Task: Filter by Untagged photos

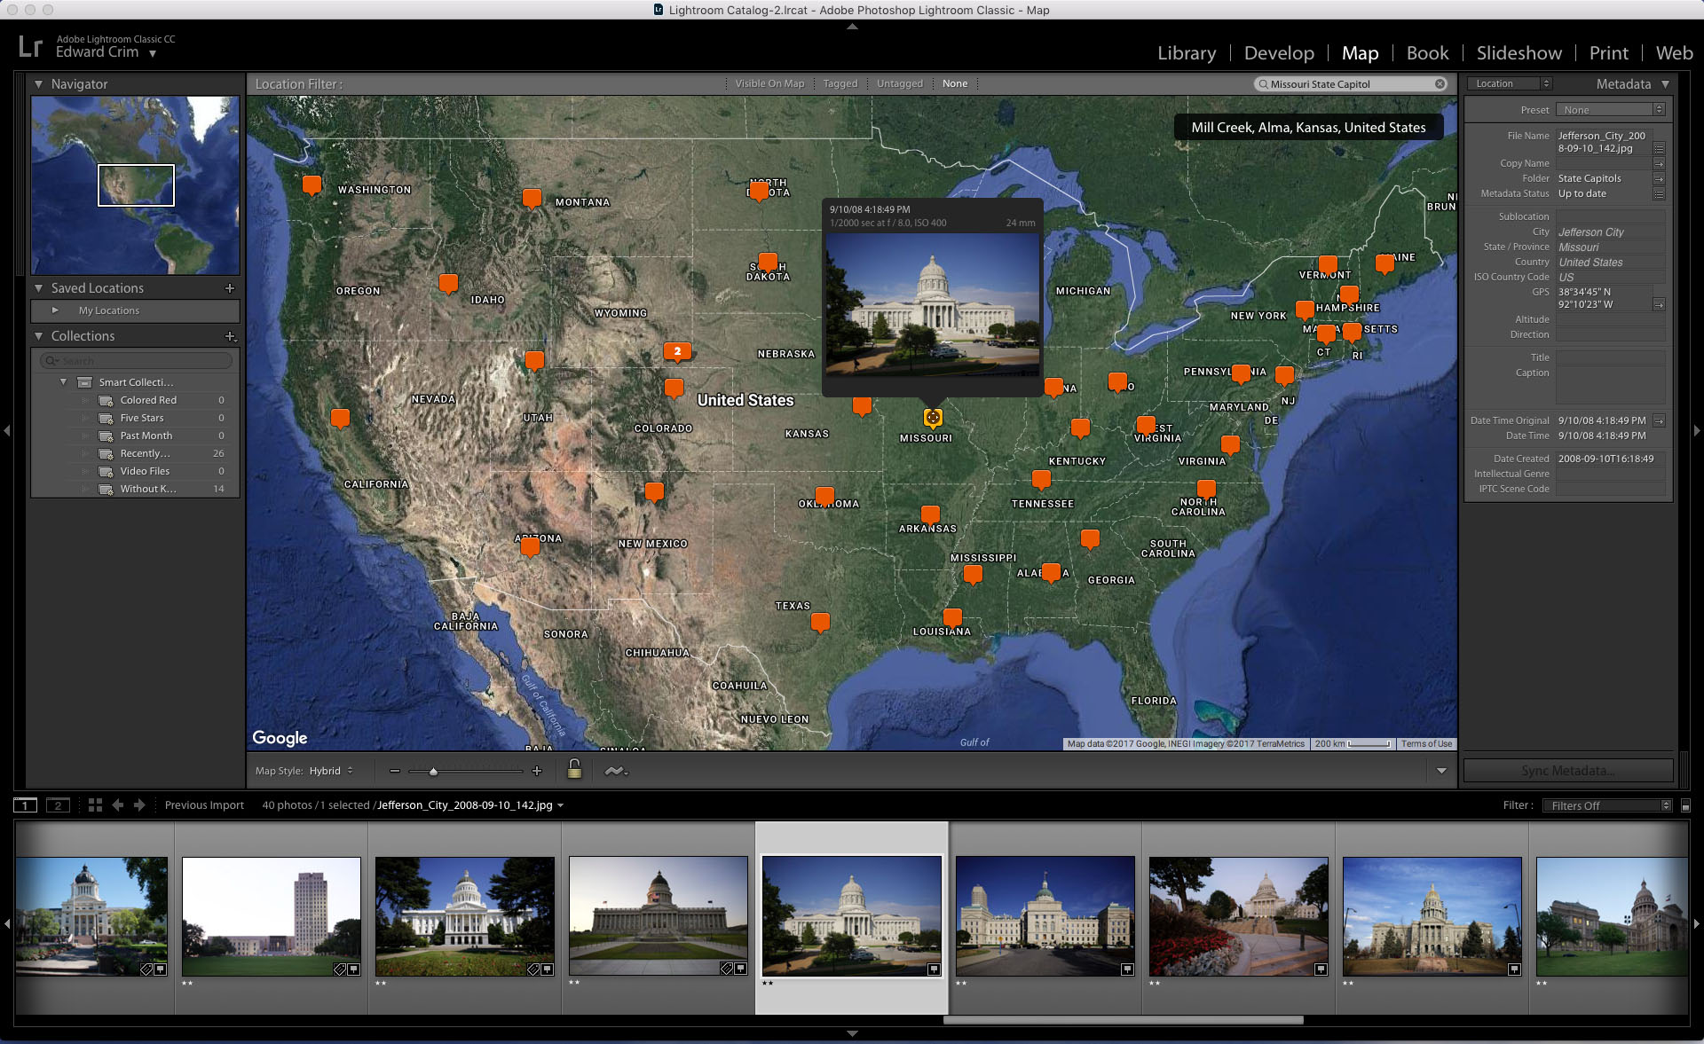Action: [899, 83]
